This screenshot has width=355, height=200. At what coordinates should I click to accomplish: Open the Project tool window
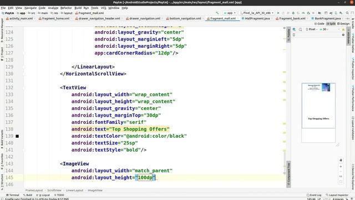click(2, 54)
